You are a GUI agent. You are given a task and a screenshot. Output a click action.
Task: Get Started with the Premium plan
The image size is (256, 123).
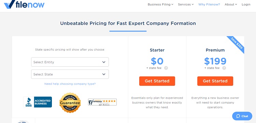[x=215, y=81]
